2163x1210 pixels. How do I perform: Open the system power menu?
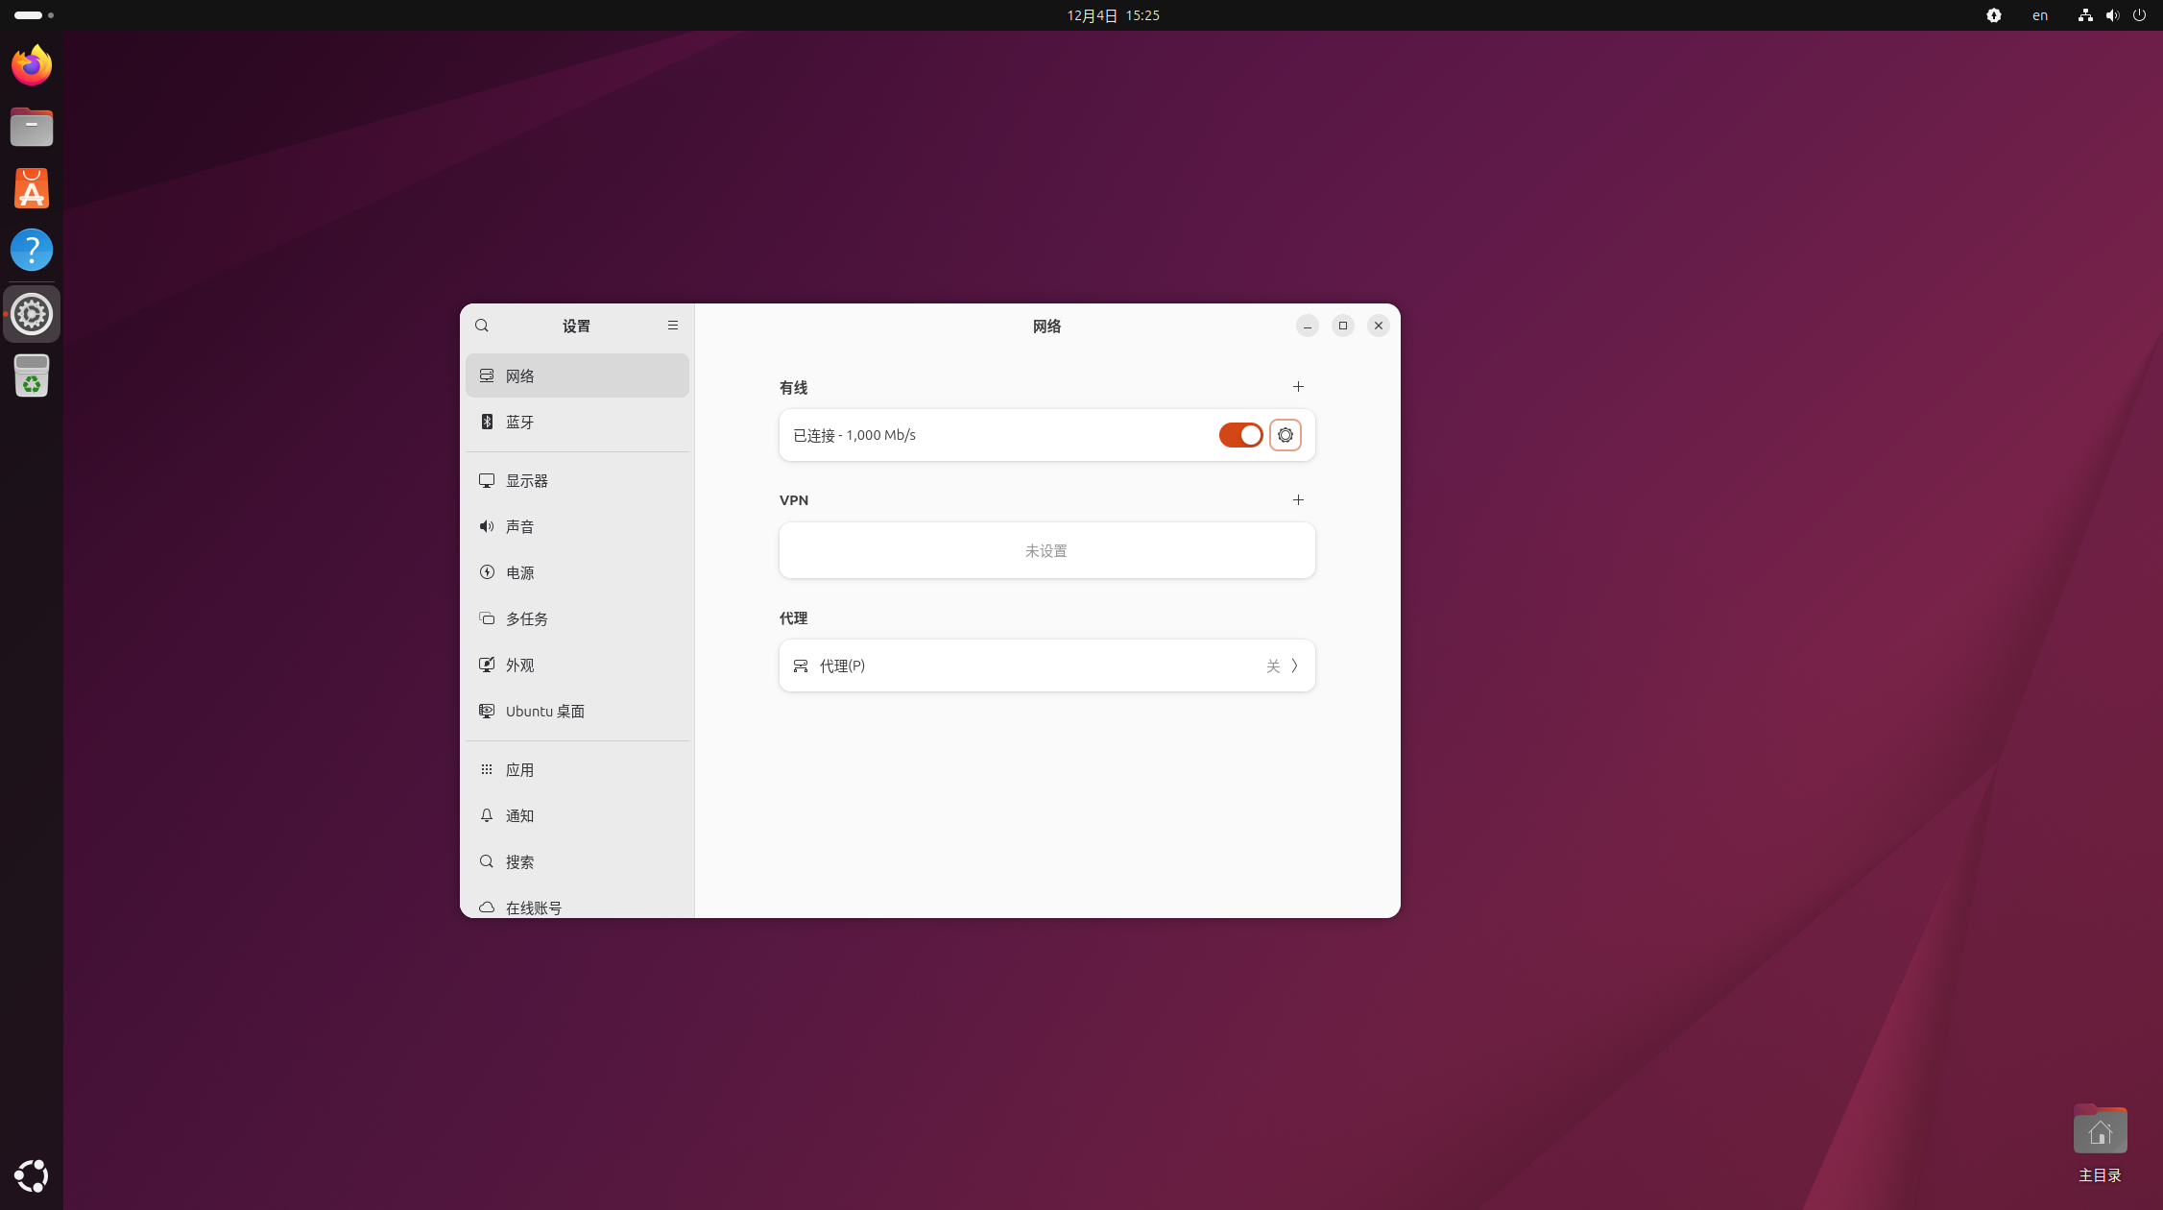click(x=2139, y=15)
